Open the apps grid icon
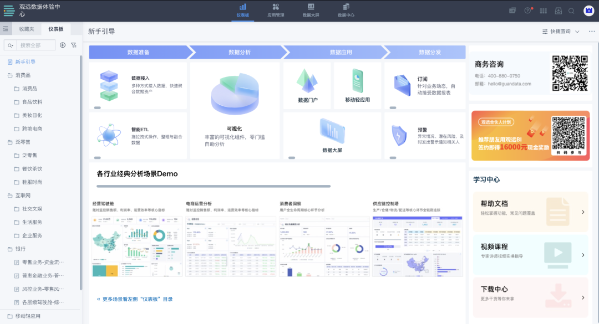 click(543, 11)
